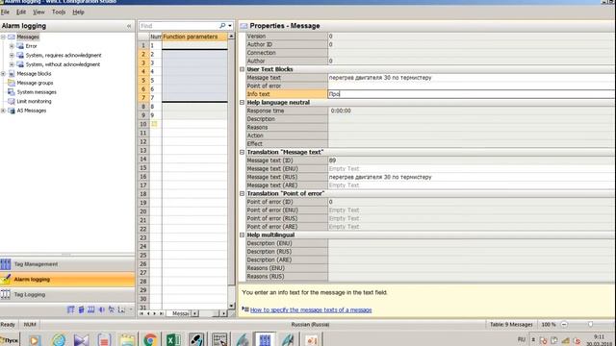Expand the Error message class
Screen dimensions: 616x346
12,46
